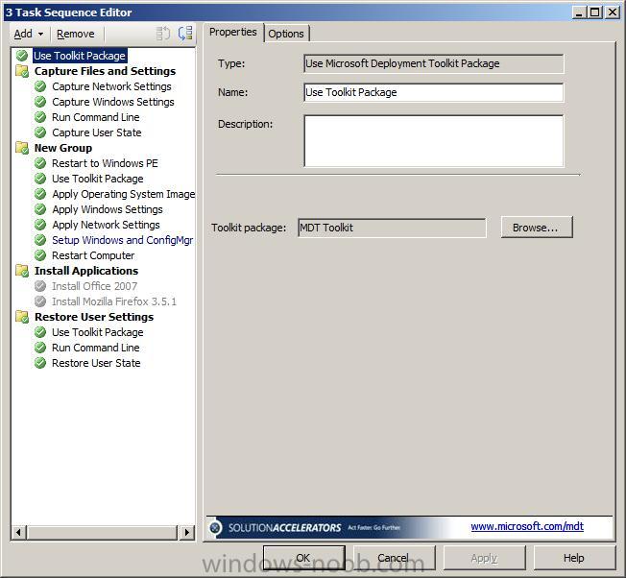The width and height of the screenshot is (626, 578).
Task: Select the New Group group
Action: [x=63, y=148]
